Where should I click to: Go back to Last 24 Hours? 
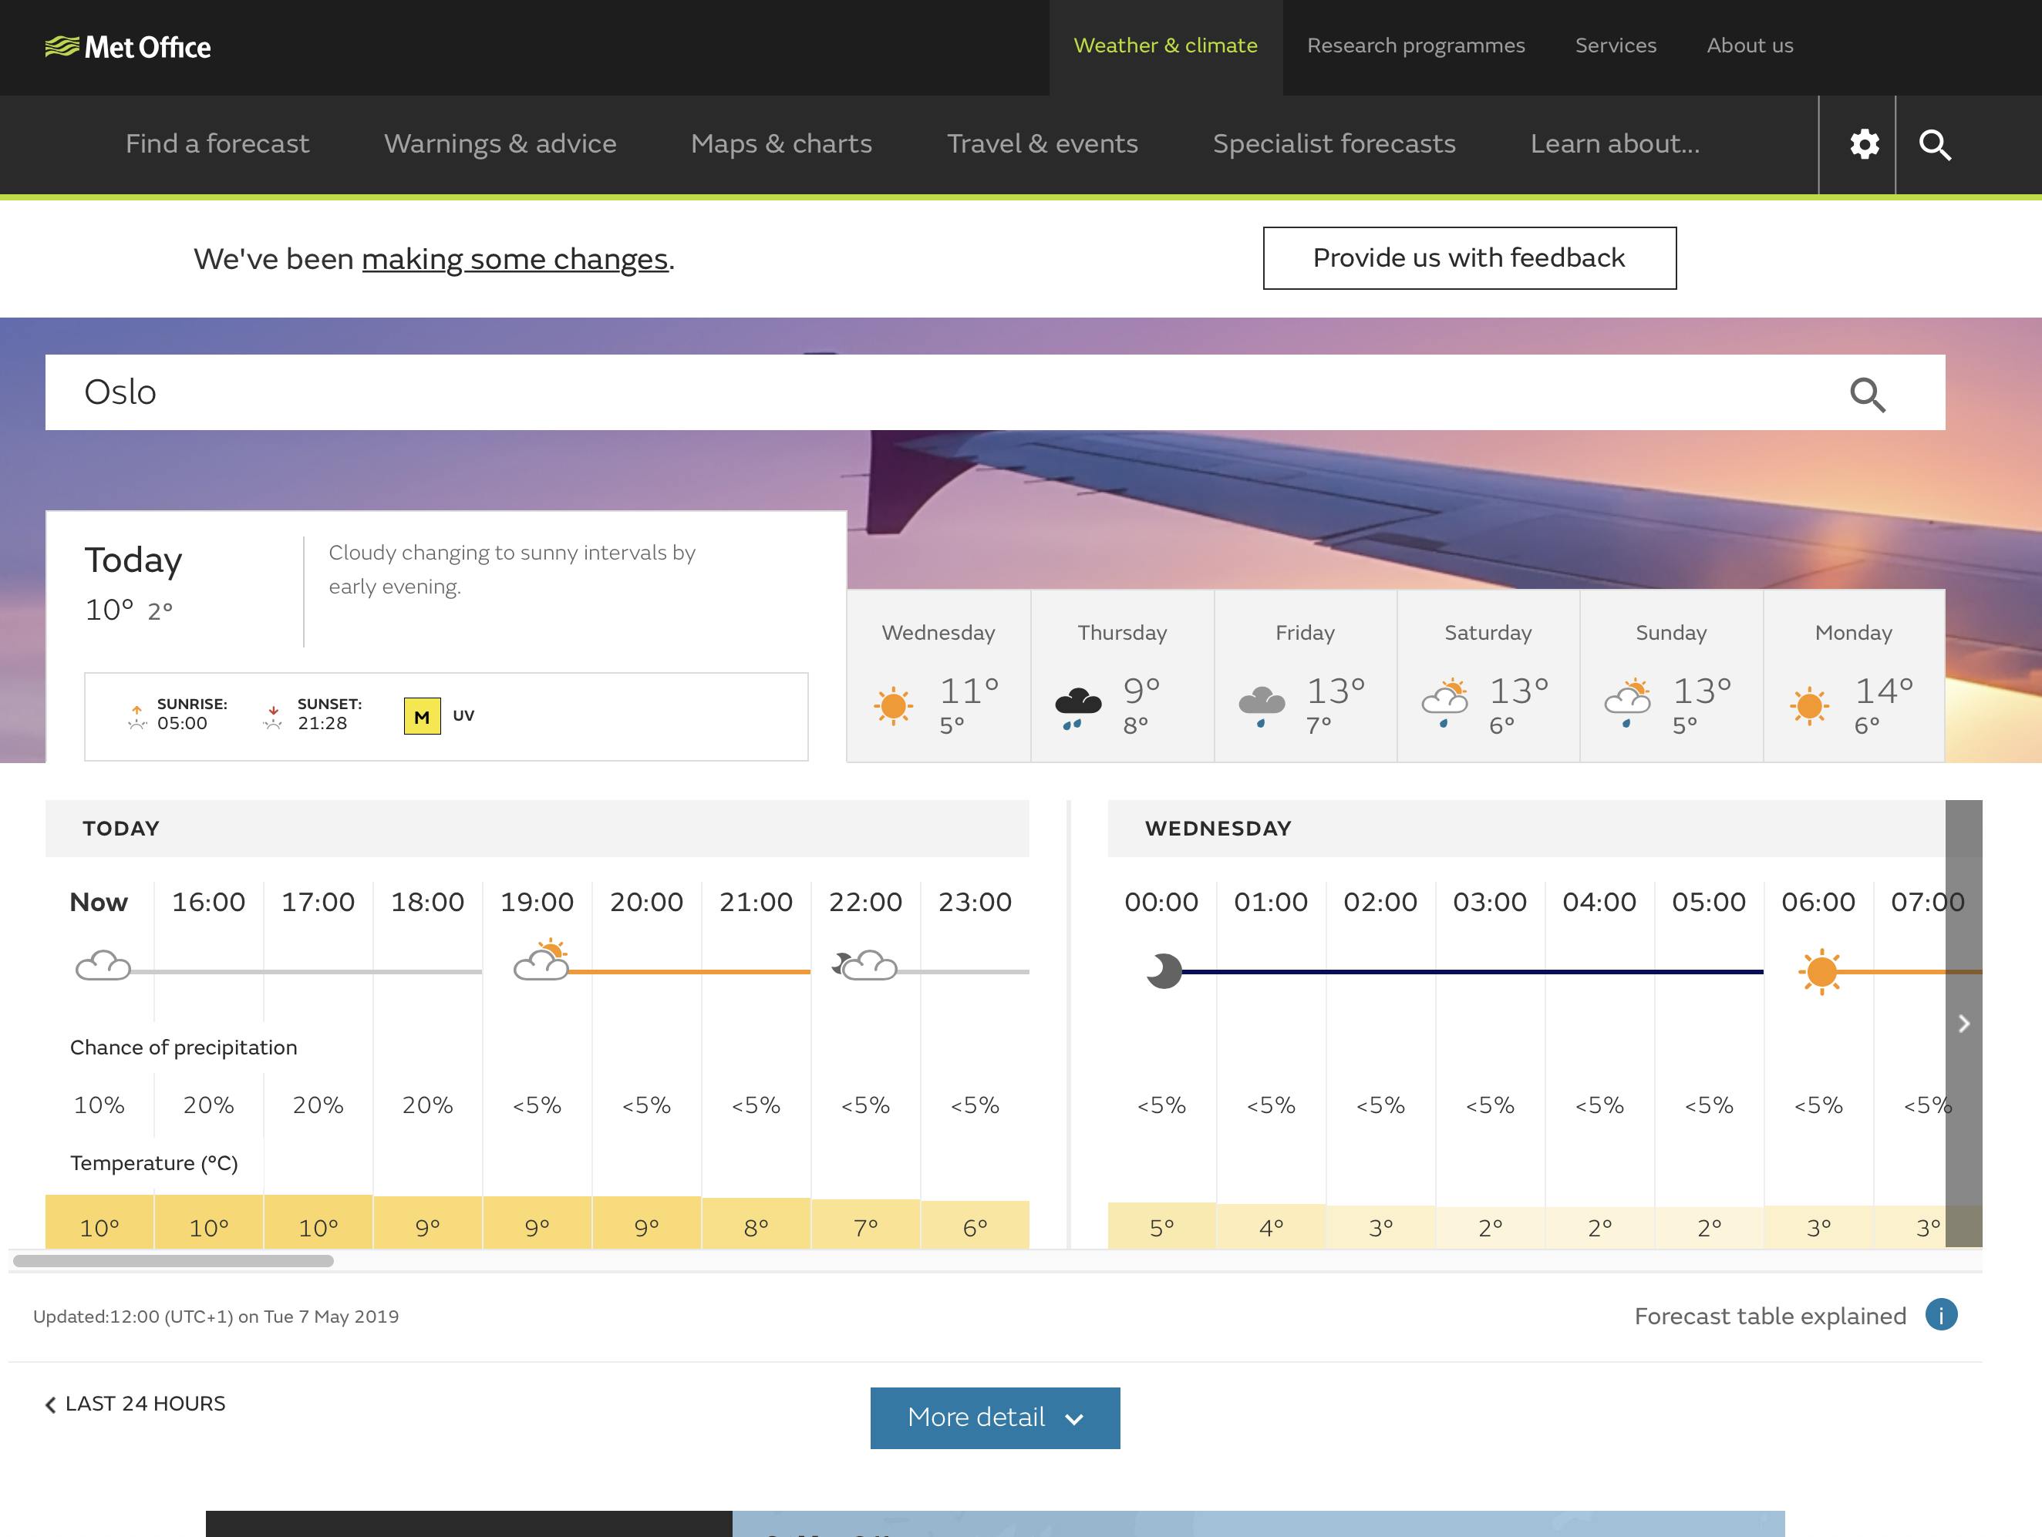pyautogui.click(x=136, y=1403)
